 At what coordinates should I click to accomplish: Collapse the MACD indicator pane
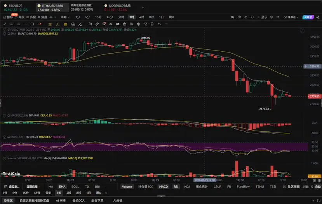(x=4, y=115)
